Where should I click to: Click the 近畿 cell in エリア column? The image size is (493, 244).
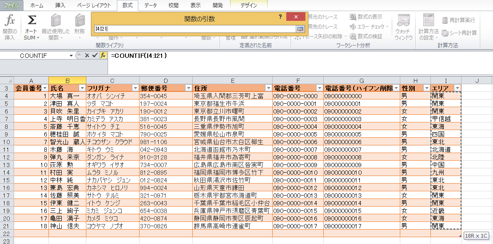pos(446,210)
